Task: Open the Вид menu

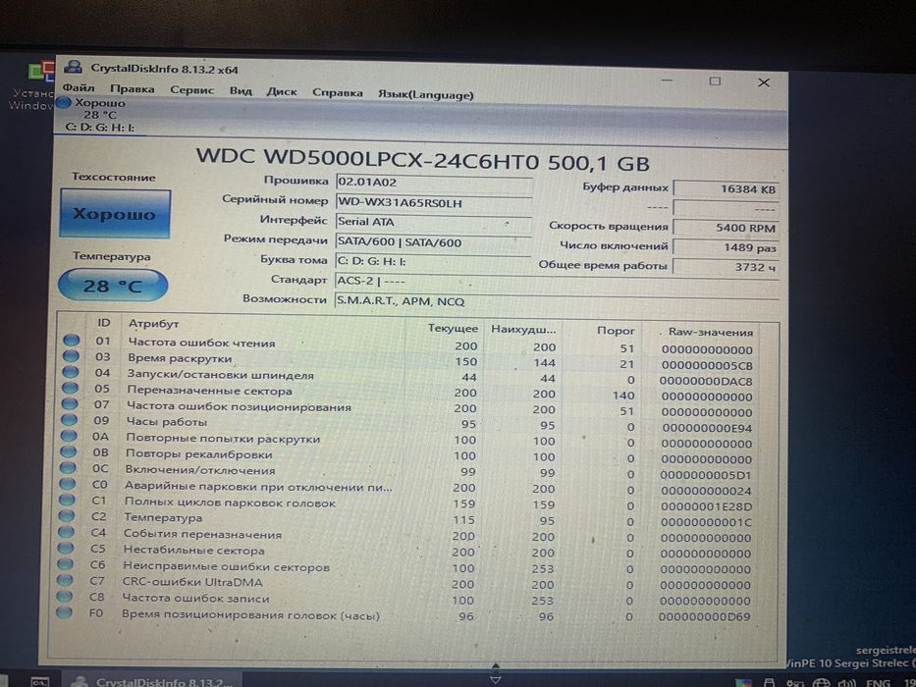Action: click(x=241, y=91)
